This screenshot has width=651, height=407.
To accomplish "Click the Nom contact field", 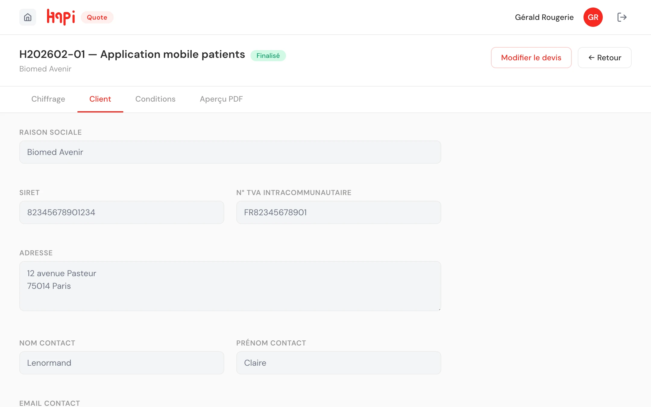I will click(122, 363).
